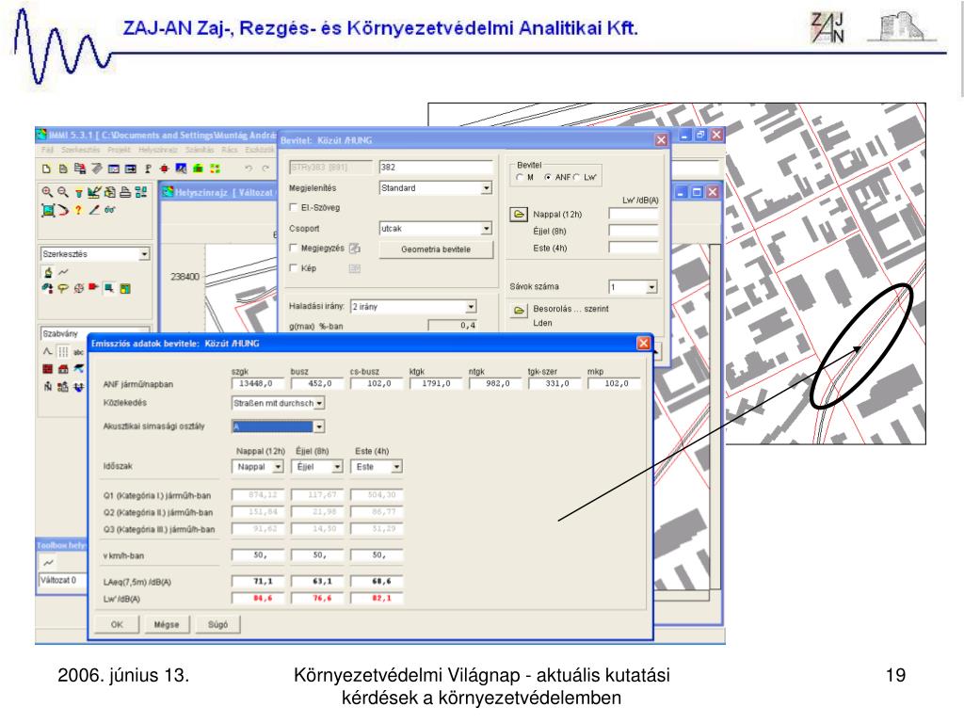
Task: Enable the Kép checkbox
Action: pos(294,268)
